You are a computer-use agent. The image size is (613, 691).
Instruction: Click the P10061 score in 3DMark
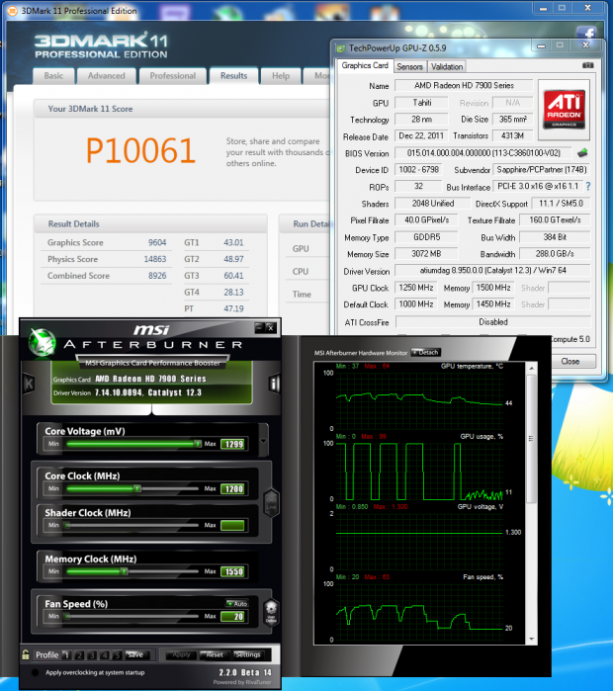(140, 150)
